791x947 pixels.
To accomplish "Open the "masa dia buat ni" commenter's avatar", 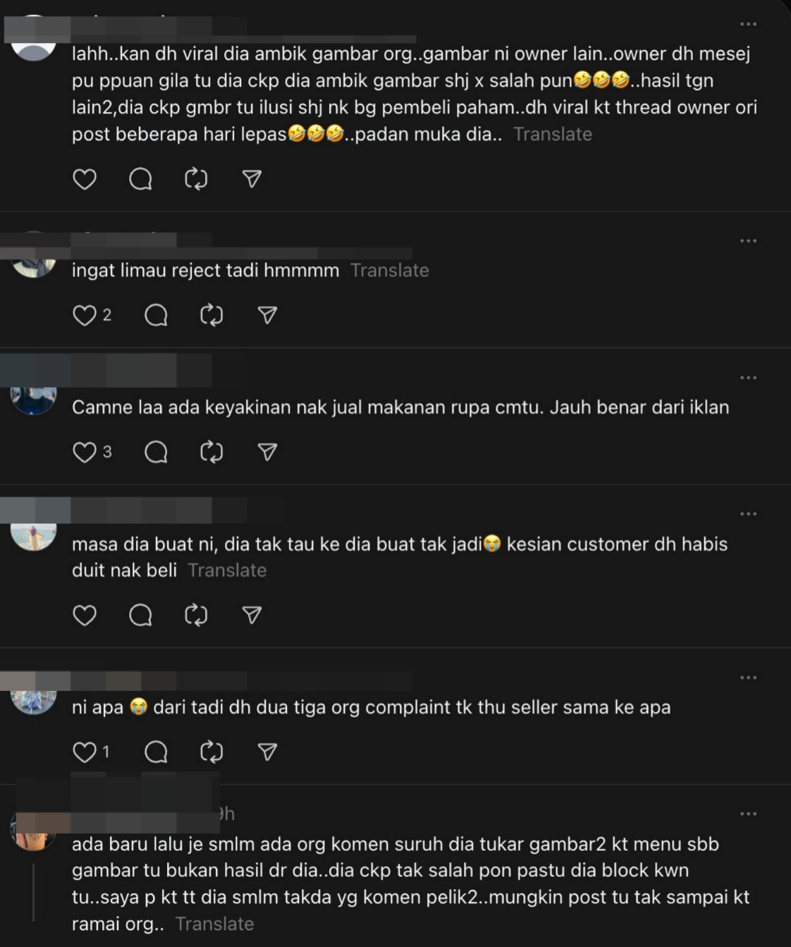I will point(33,536).
